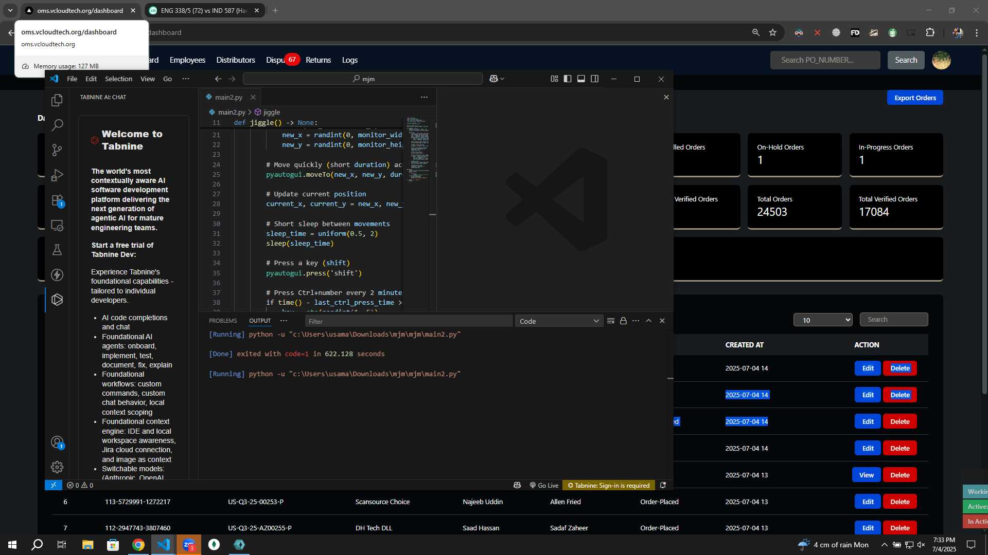Show errors and warnings count in status bar

[x=80, y=485]
